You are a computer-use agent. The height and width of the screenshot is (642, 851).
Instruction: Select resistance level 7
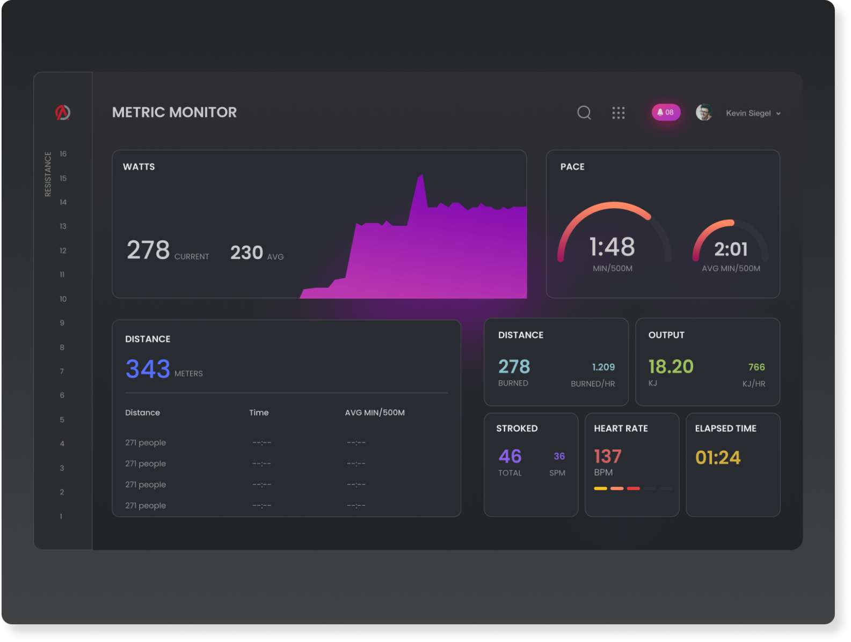[x=62, y=371]
